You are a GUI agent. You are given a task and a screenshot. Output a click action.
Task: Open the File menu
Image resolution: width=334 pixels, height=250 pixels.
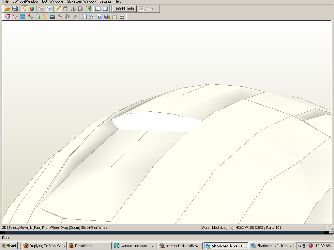coord(6,2)
